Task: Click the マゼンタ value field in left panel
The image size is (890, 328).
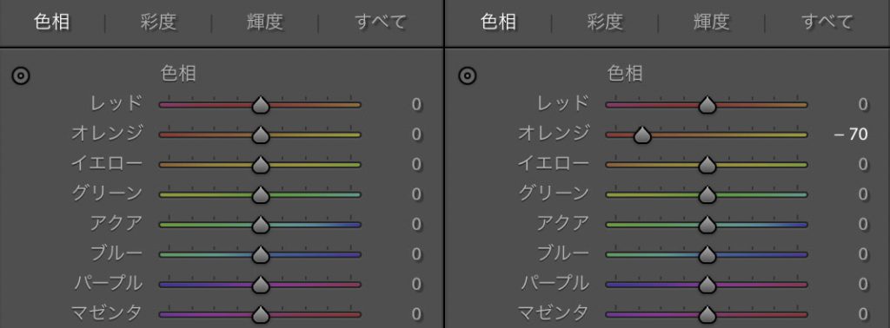Action: coord(416,314)
